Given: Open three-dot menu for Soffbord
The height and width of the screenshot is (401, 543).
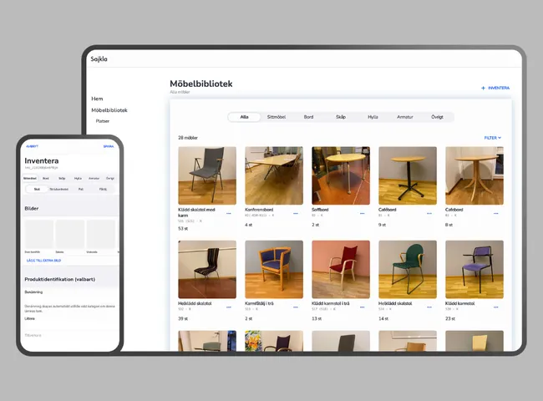Looking at the screenshot, I should [x=363, y=213].
